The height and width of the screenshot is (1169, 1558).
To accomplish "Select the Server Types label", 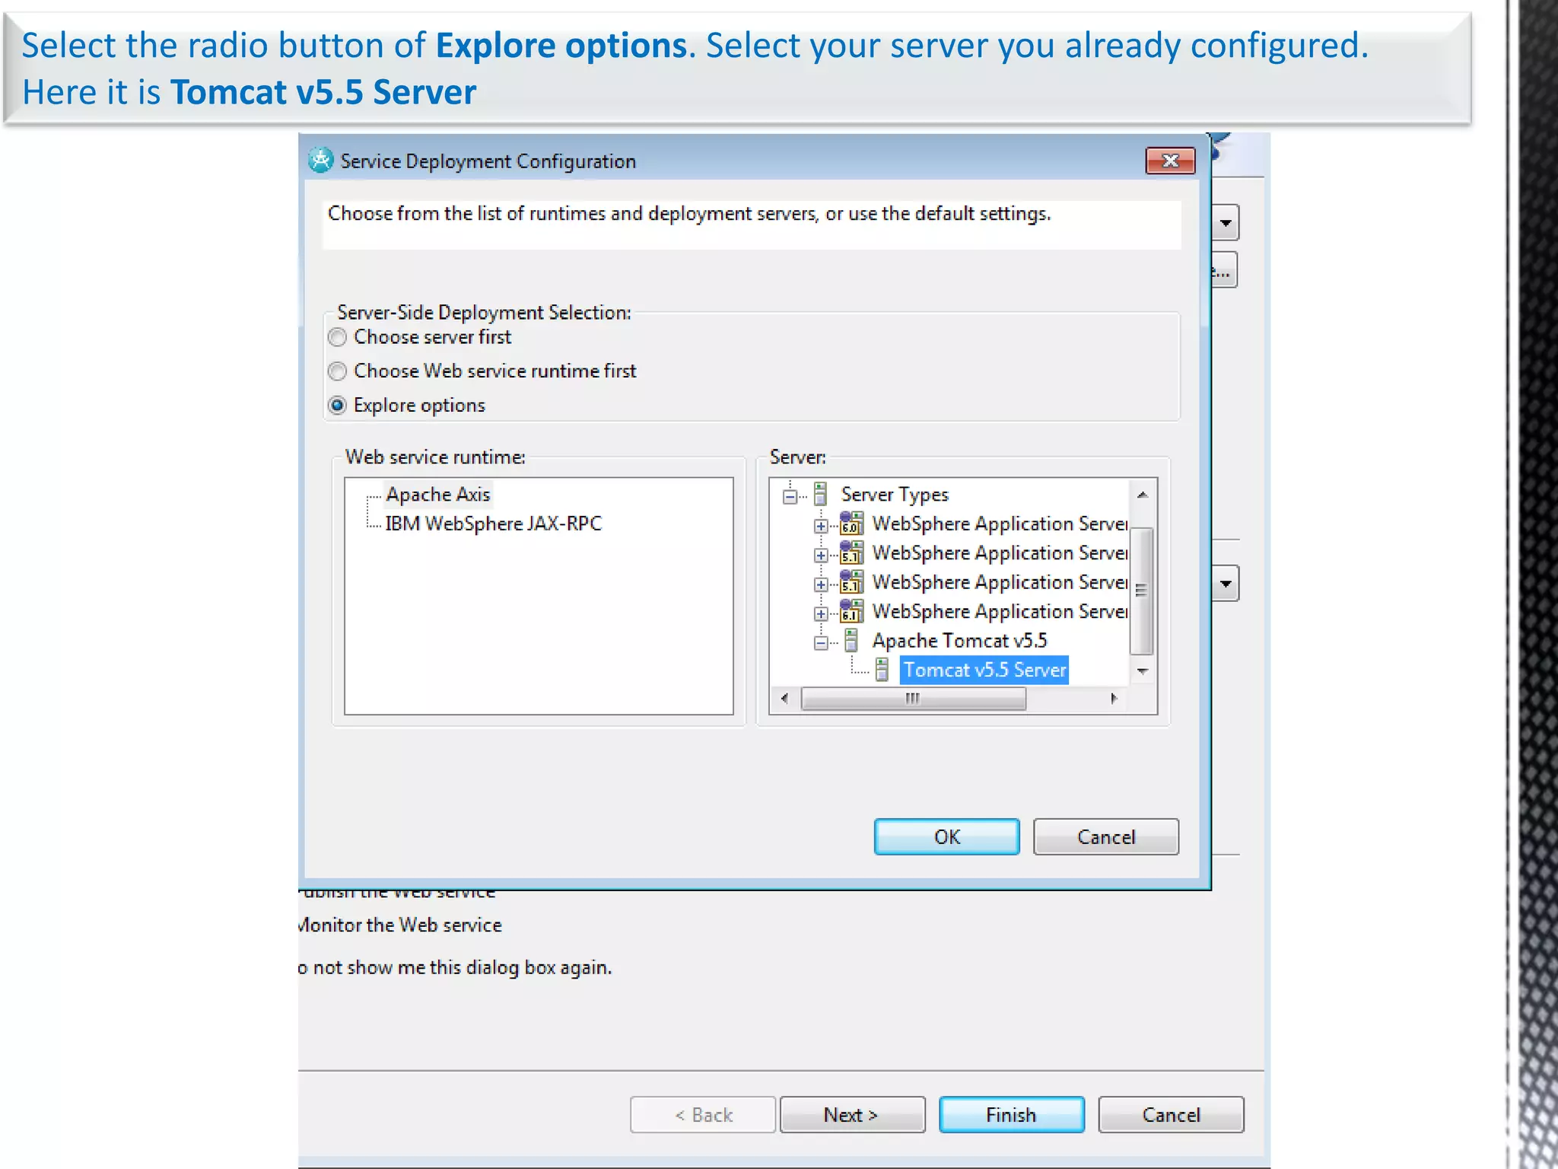I will coord(895,495).
